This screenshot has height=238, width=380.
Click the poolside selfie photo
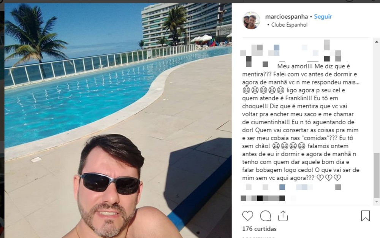coord(118,121)
